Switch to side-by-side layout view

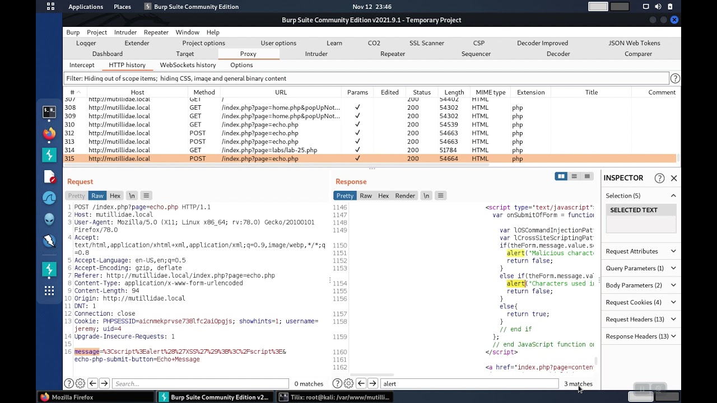coord(561,176)
